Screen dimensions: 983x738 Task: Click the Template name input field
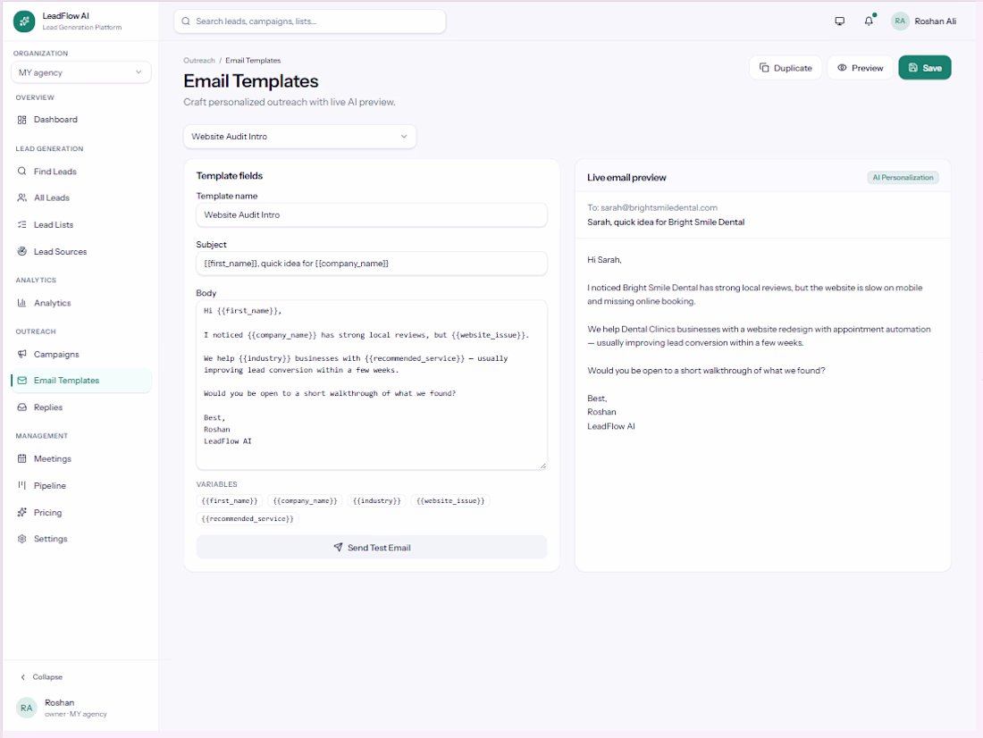372,215
